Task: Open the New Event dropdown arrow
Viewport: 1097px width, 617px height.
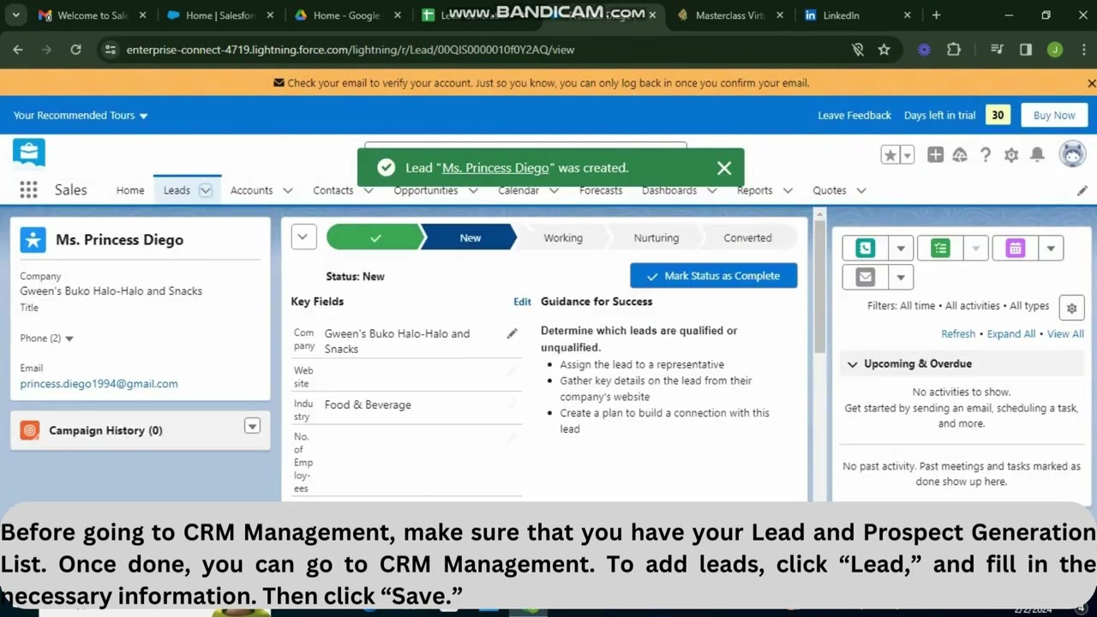Action: pos(1051,249)
